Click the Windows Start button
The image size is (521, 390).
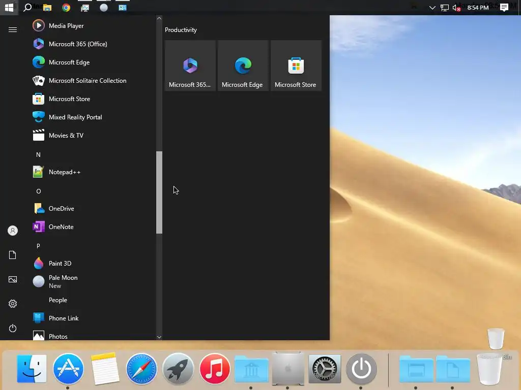pos(9,7)
